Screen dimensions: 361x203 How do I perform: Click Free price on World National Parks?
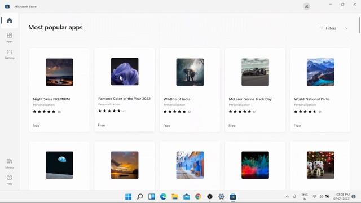pyautogui.click(x=297, y=126)
